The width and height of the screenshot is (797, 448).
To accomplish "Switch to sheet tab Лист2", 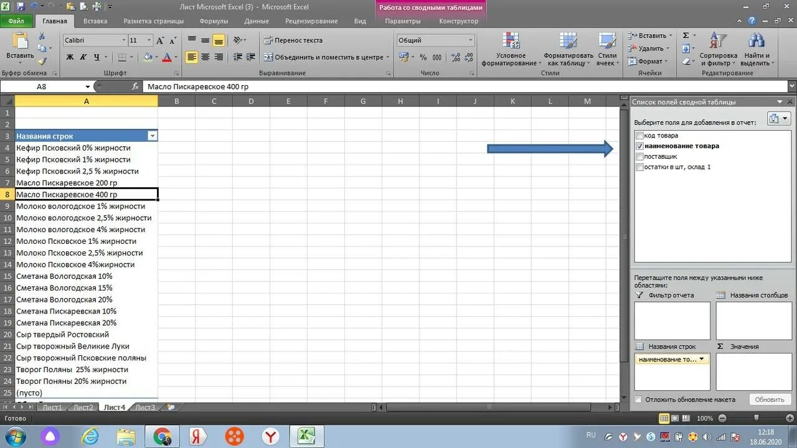I will [83, 408].
